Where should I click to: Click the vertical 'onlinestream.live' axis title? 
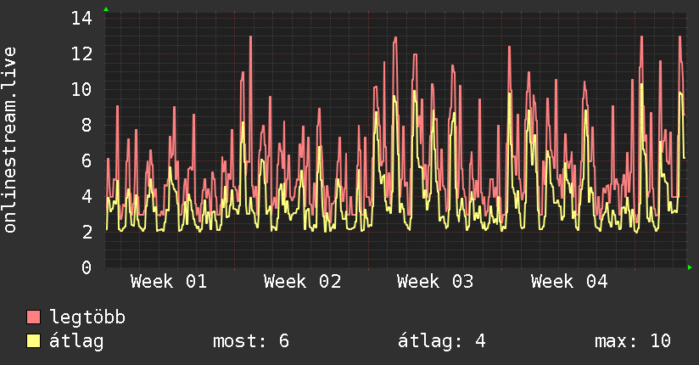click(10, 140)
